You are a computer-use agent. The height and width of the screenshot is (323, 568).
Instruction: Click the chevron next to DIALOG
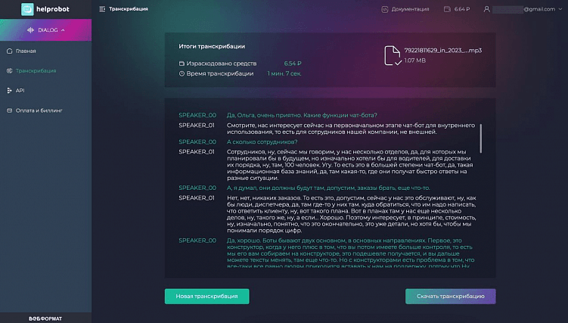[63, 30]
